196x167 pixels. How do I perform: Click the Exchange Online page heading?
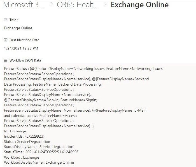[x=140, y=5]
